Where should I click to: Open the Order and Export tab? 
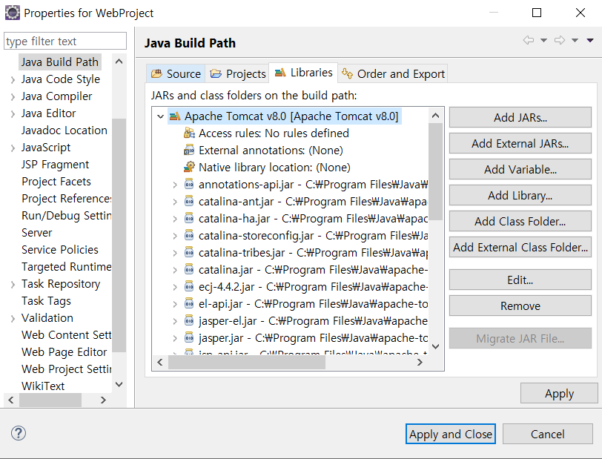click(393, 73)
